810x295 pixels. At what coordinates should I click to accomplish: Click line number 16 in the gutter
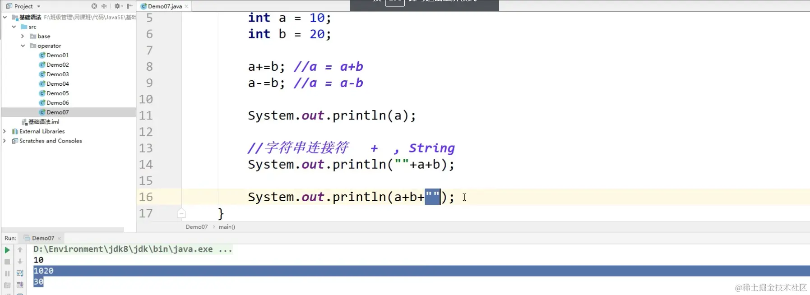[x=146, y=197]
